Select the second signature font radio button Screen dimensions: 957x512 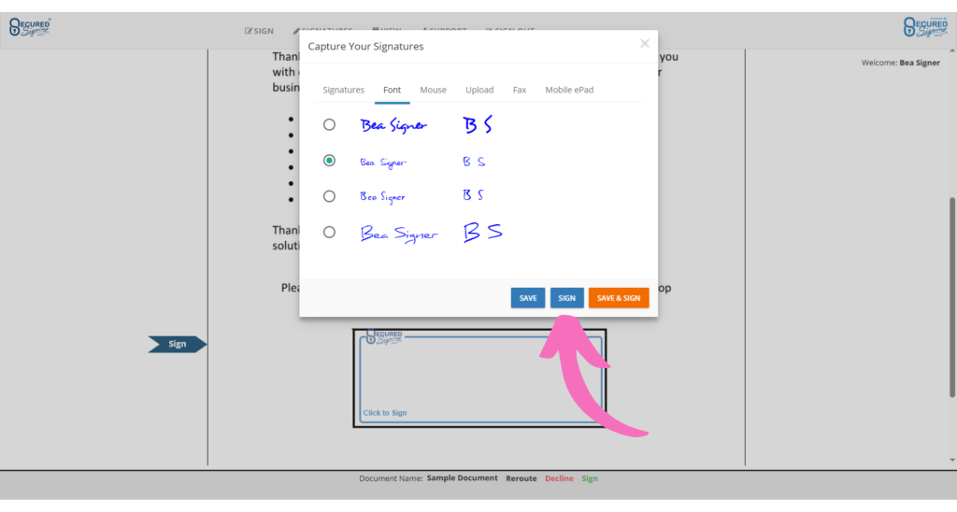[329, 161]
